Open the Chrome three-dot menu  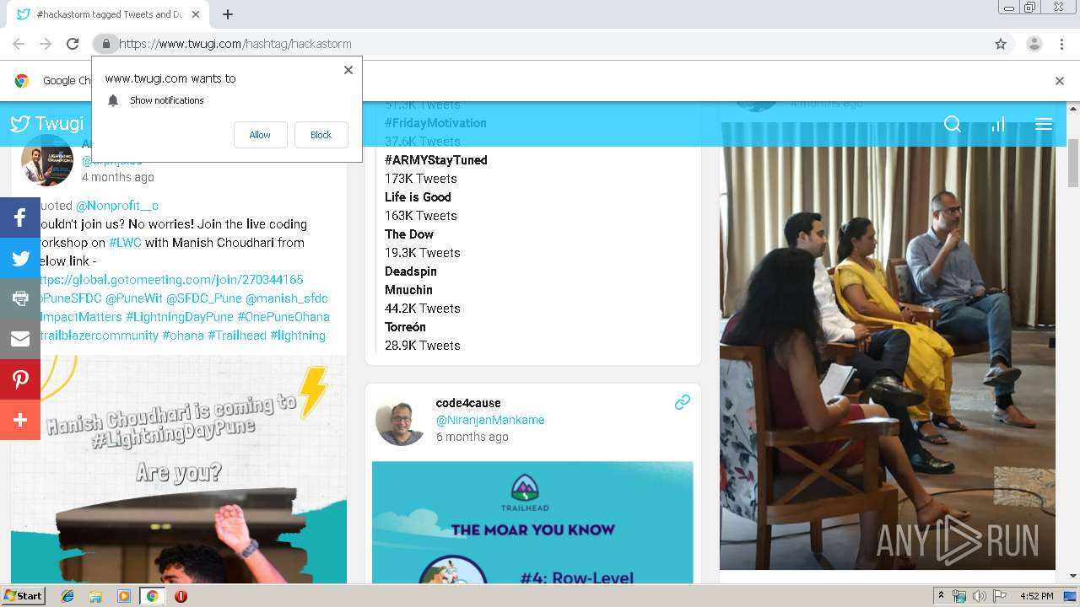1061,44
